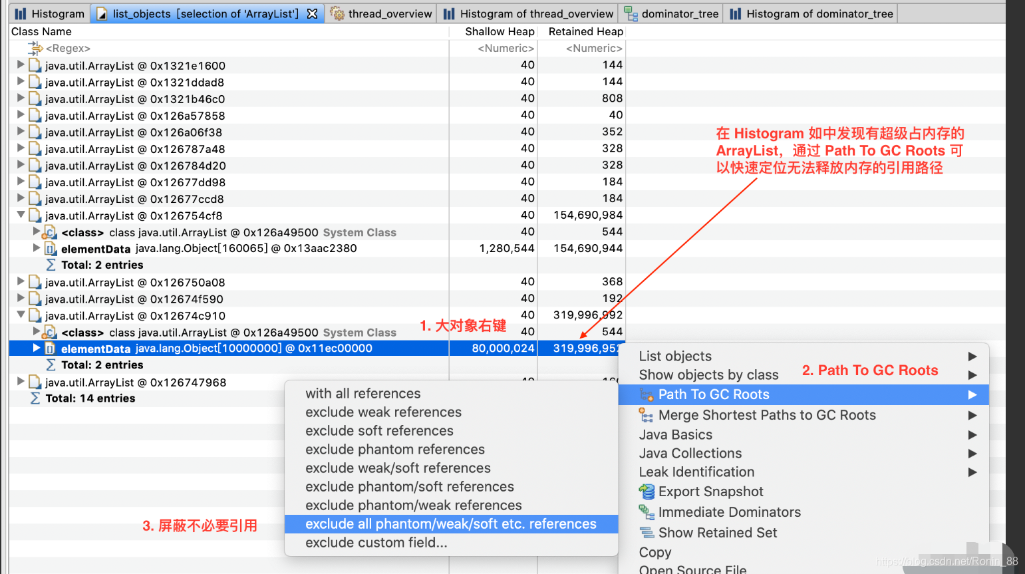Viewport: 1025px width, 574px height.
Task: Expand selected elementData Object[10000000] entry
Action: [37, 347]
